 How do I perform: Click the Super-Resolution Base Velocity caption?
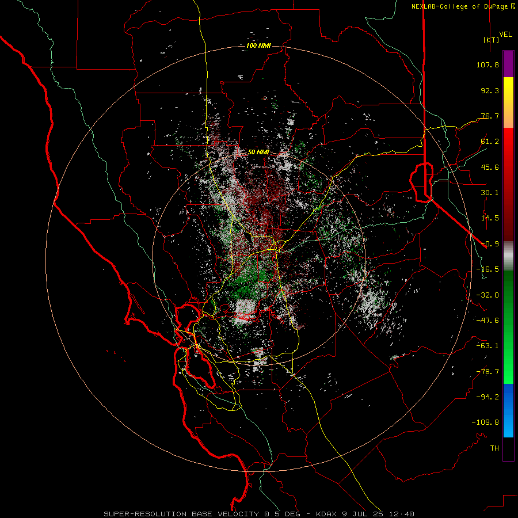coord(258,514)
